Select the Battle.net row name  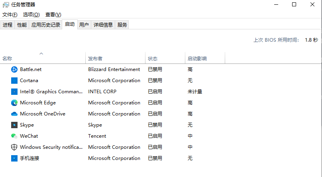click(x=31, y=69)
